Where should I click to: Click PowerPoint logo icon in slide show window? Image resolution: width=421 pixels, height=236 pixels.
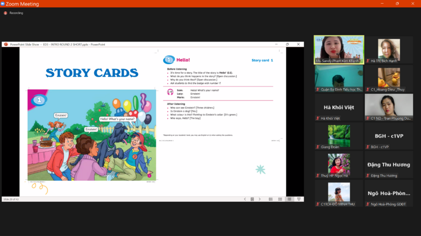click(x=6, y=45)
